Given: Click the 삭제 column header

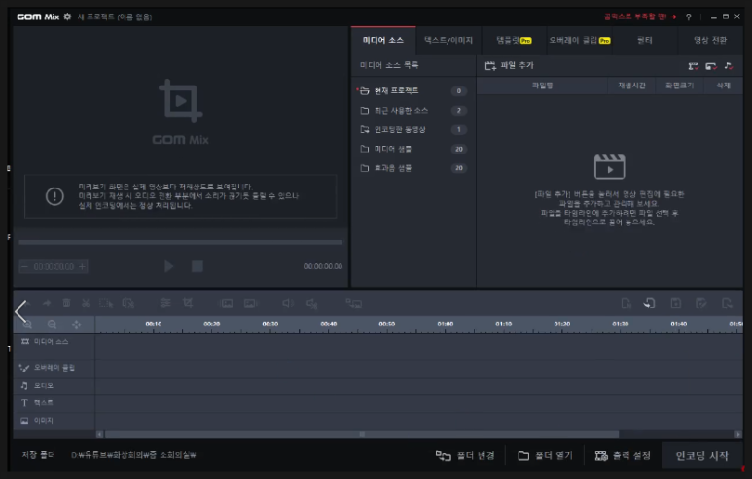Looking at the screenshot, I should point(723,86).
